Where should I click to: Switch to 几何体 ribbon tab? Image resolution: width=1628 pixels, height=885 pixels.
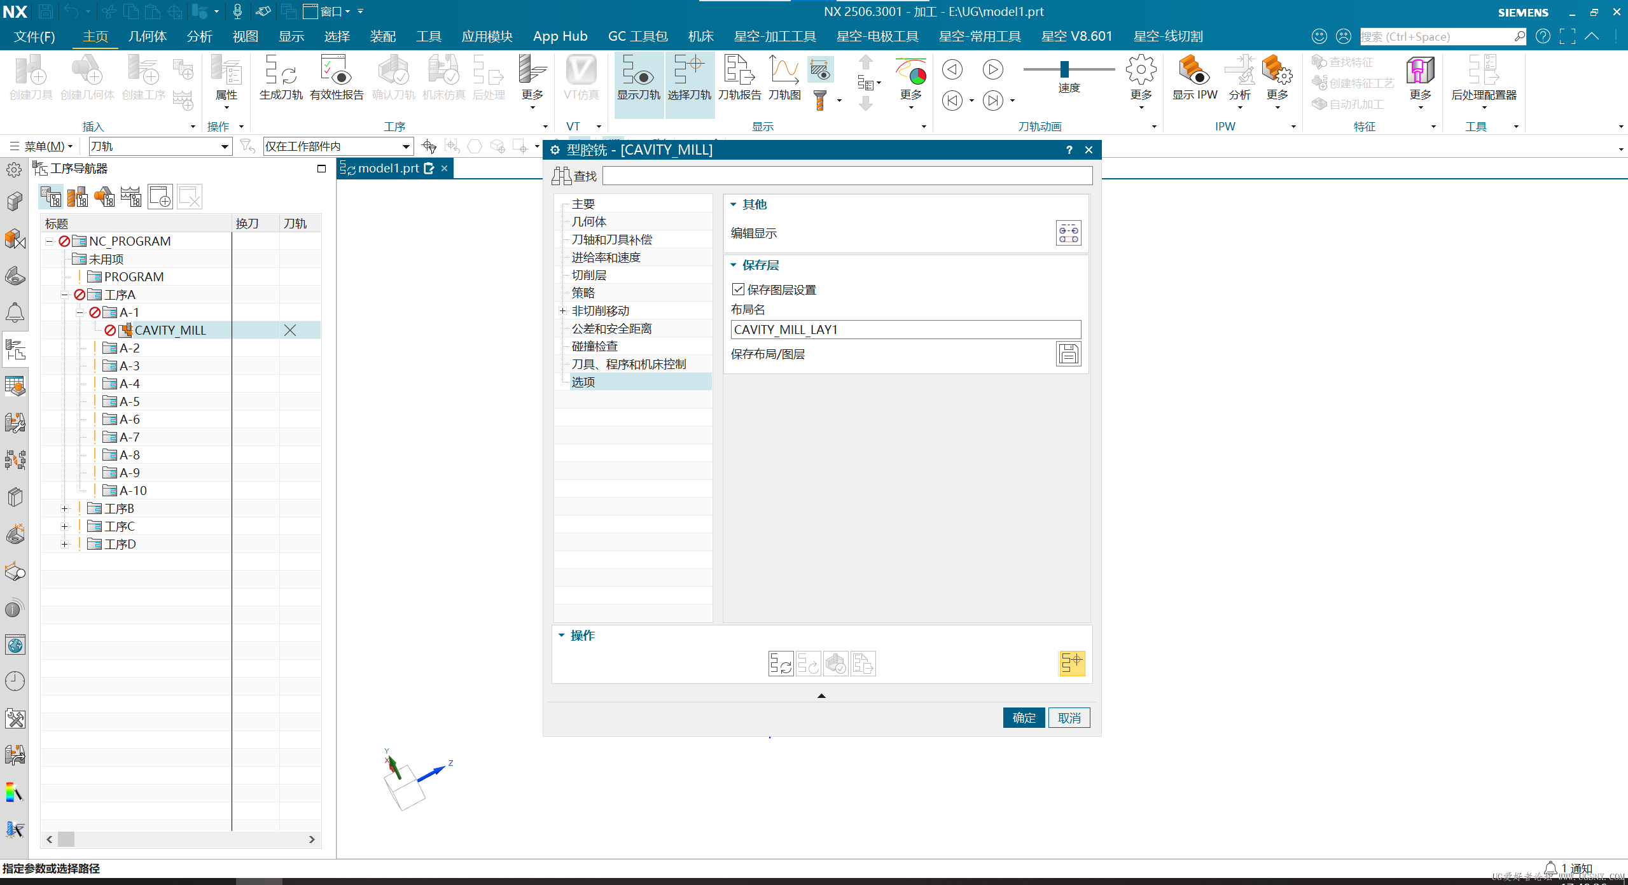click(x=148, y=36)
